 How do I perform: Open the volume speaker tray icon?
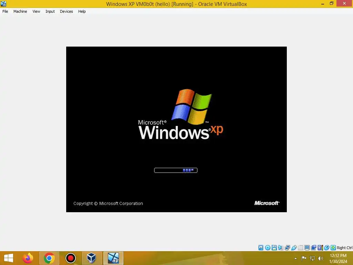click(x=320, y=258)
